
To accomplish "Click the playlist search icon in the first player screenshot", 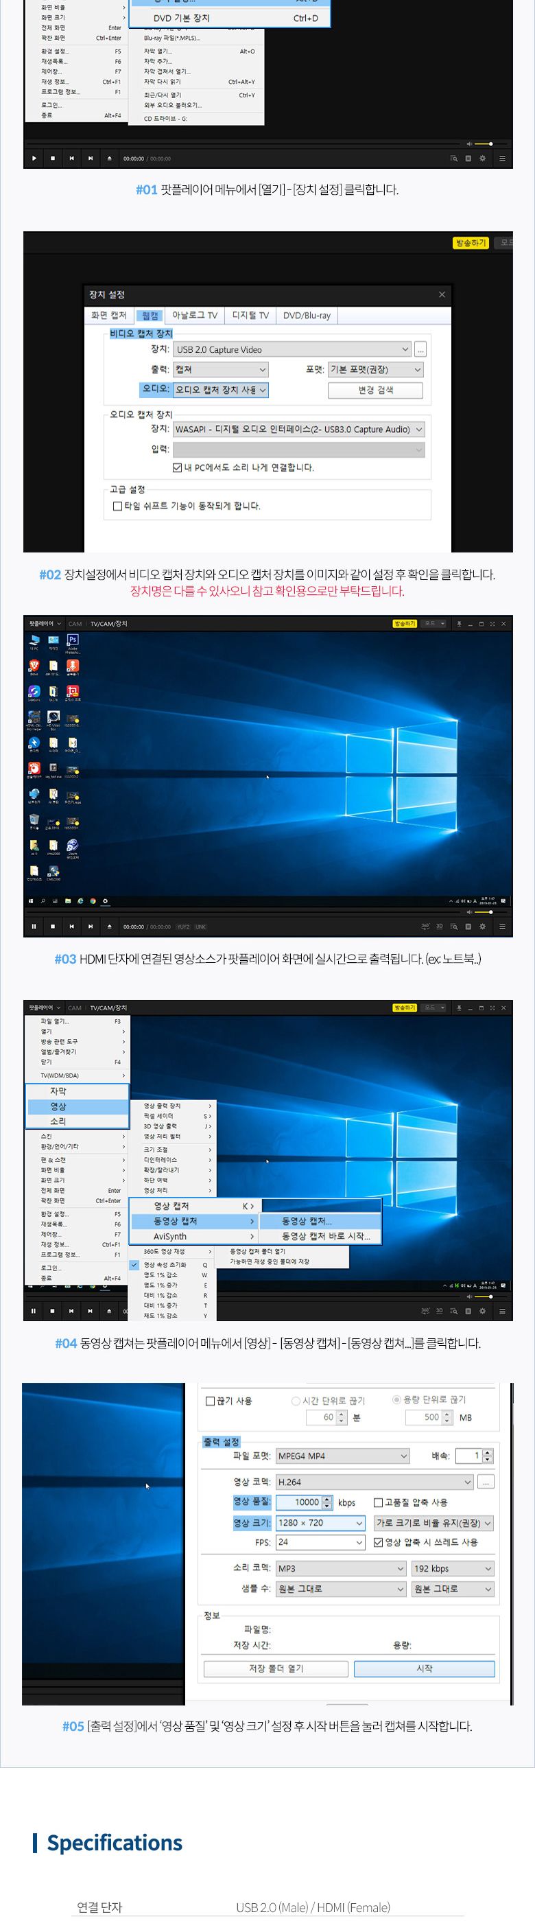I will pos(454,158).
